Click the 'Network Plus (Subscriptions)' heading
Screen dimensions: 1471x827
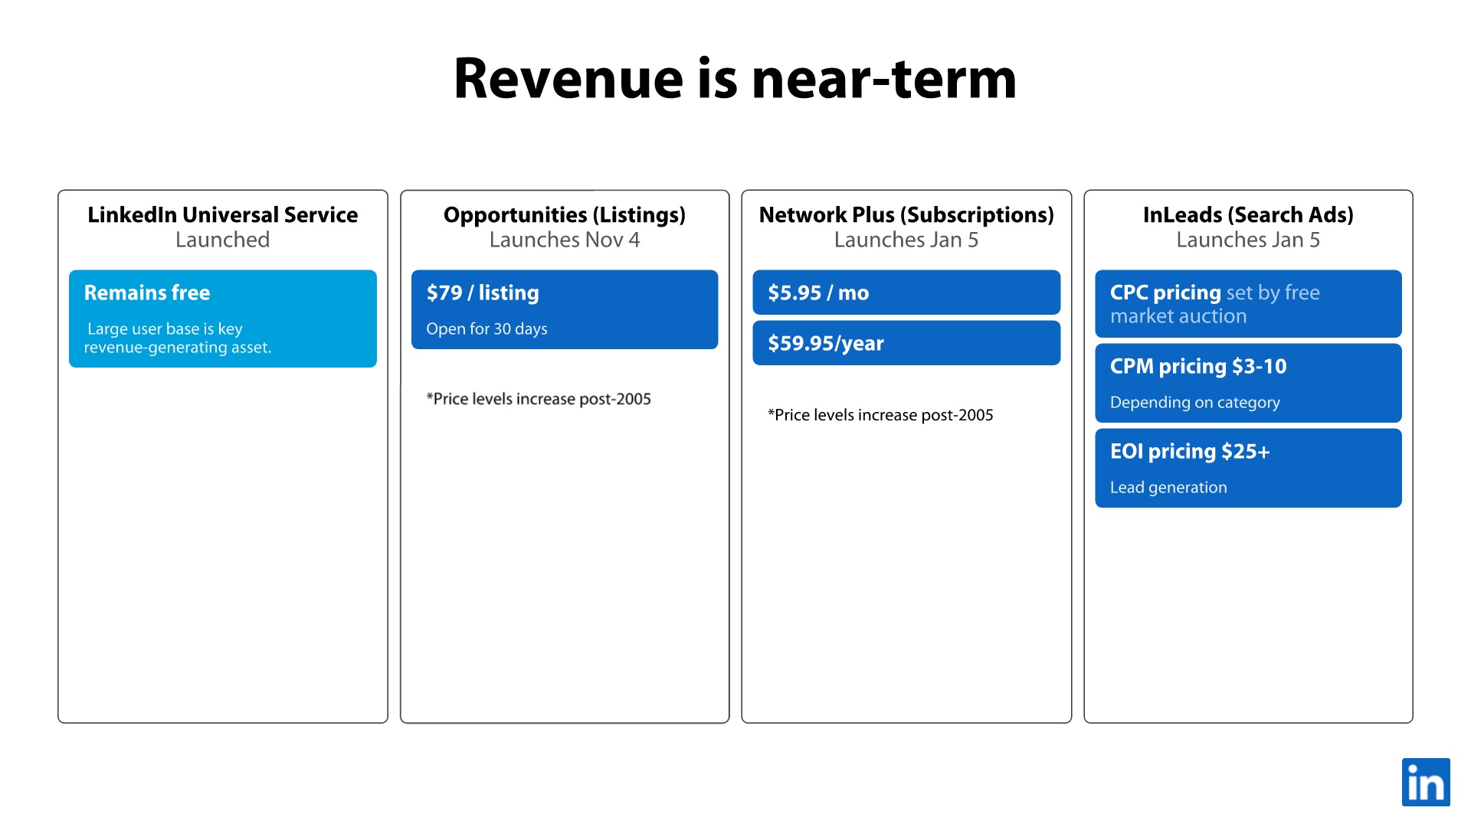tap(906, 215)
